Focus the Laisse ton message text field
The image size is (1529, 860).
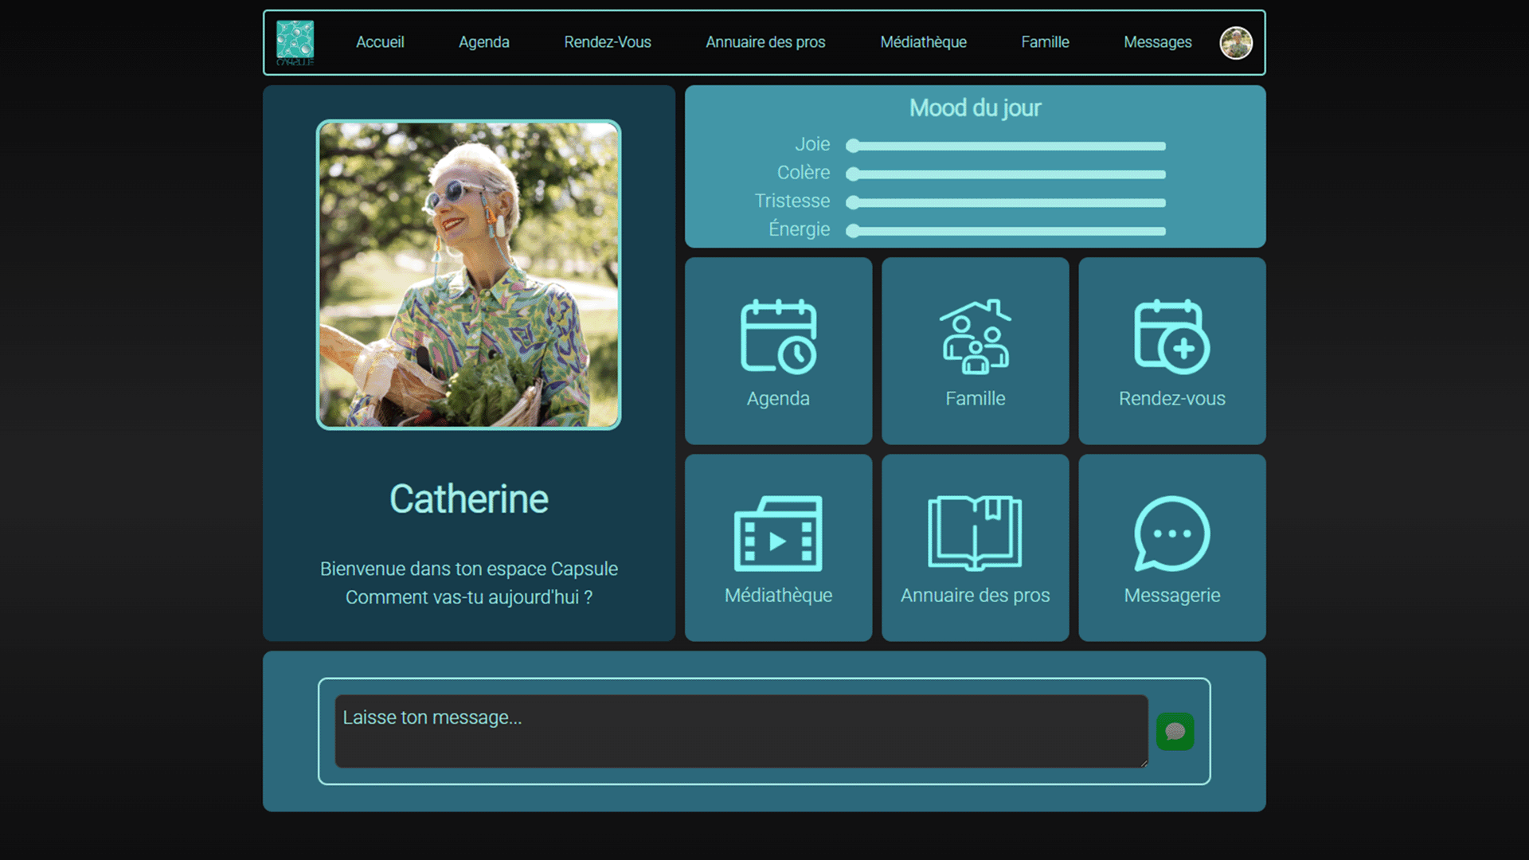(741, 731)
